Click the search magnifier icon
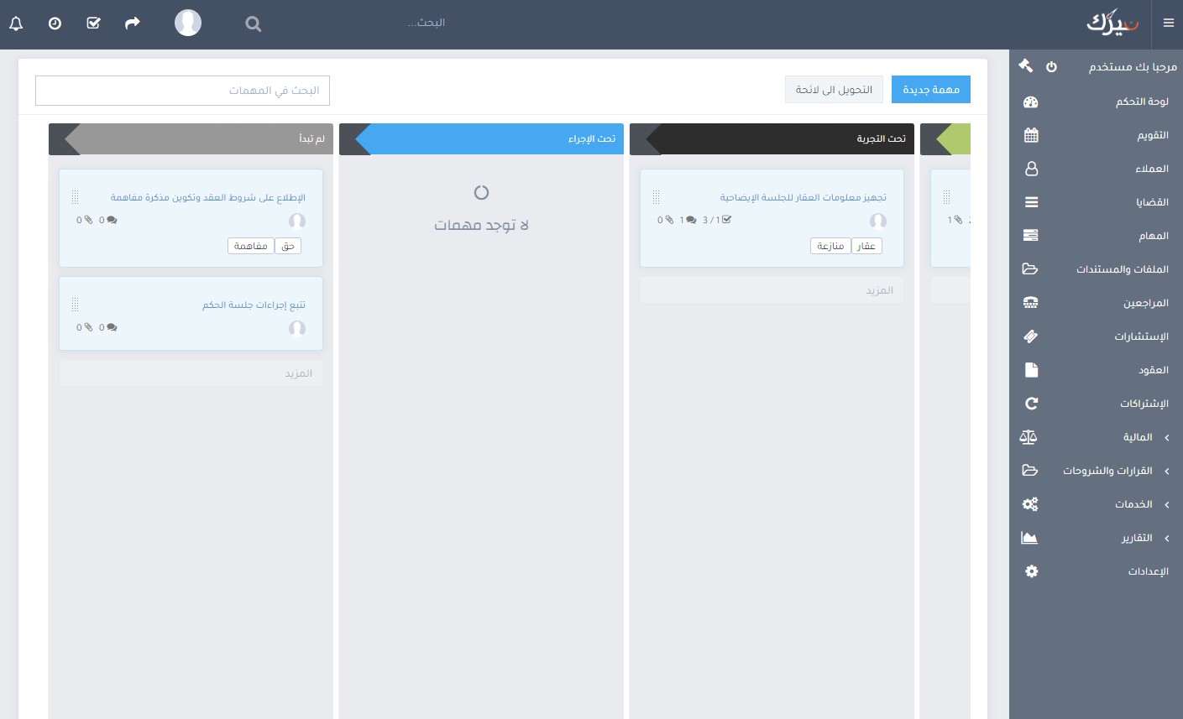 tap(253, 24)
